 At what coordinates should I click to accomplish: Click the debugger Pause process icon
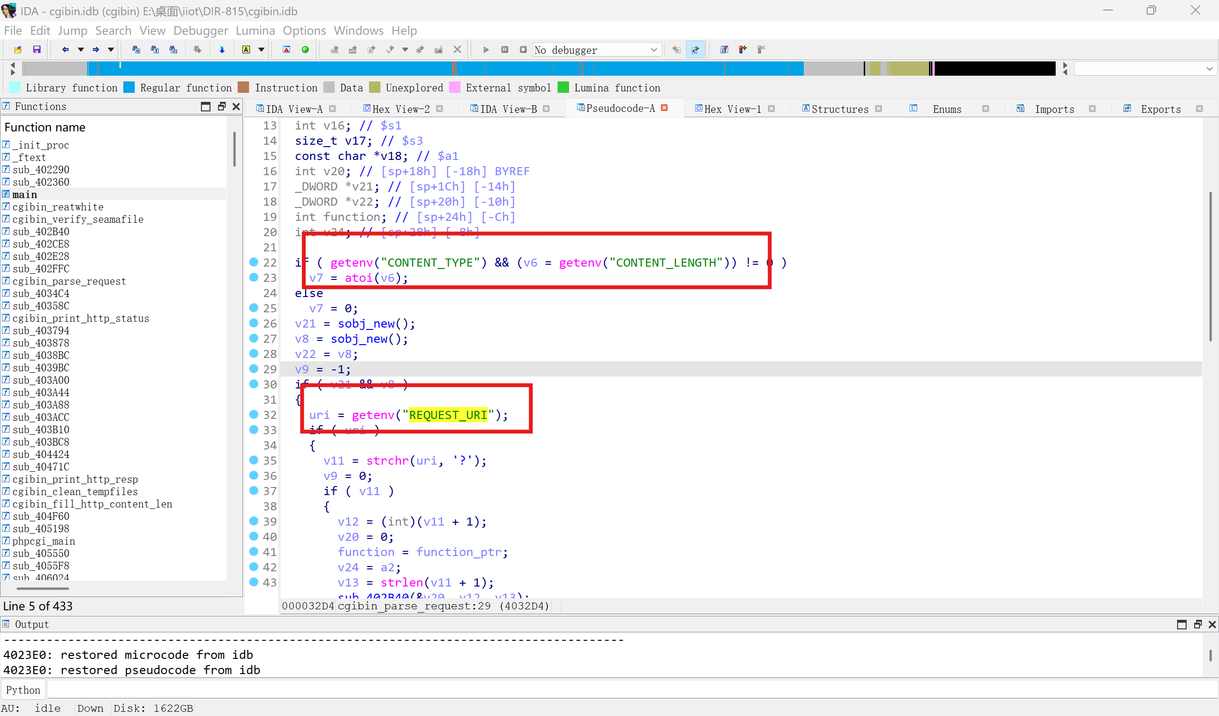(x=505, y=50)
